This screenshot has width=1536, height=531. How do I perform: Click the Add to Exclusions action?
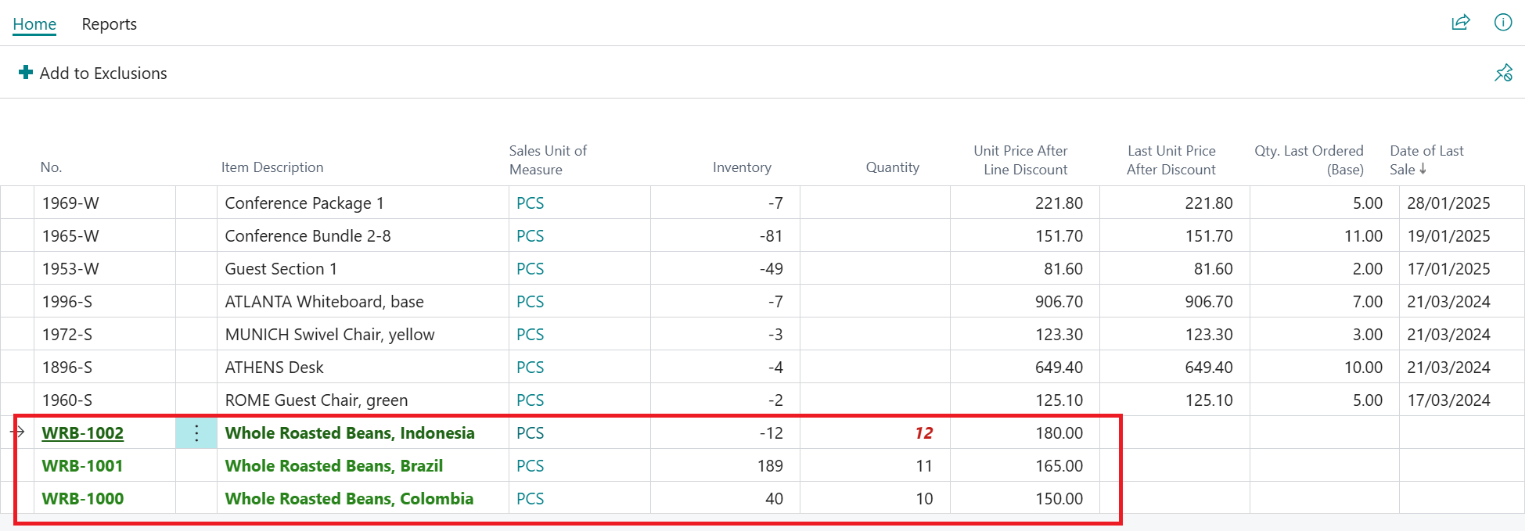coord(103,72)
